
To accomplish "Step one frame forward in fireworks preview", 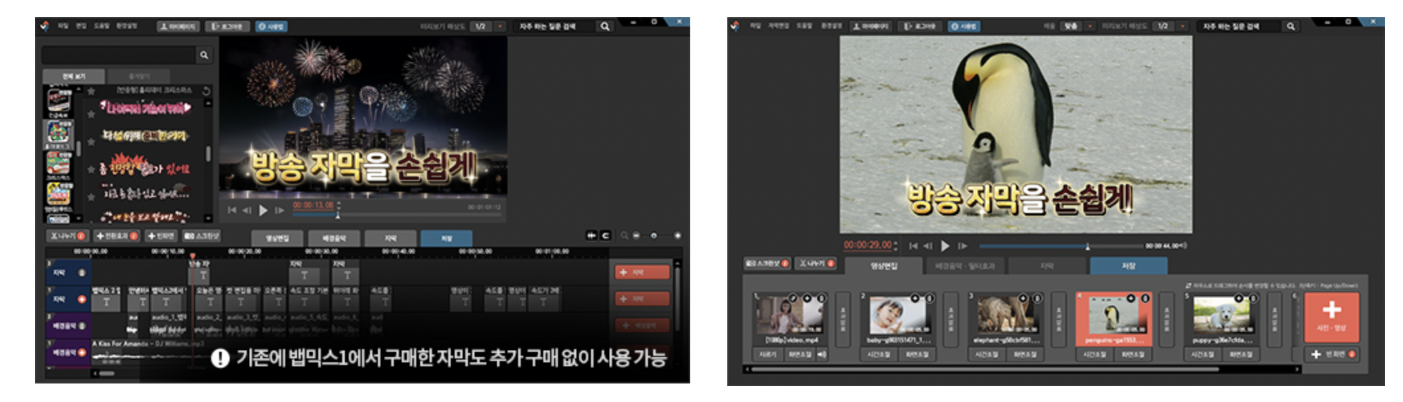I will coord(279,210).
